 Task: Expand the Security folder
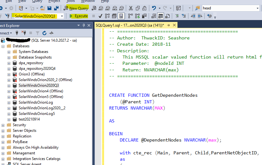(x=3, y=125)
